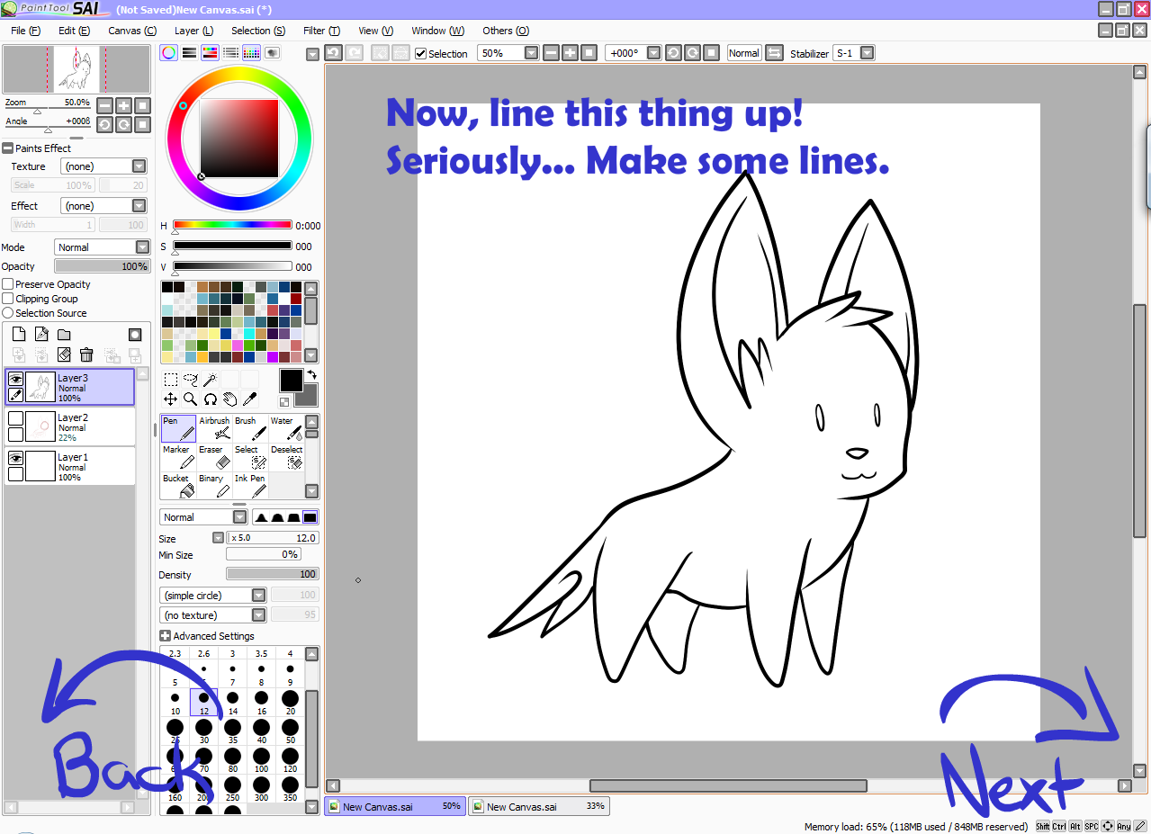The width and height of the screenshot is (1151, 834).
Task: Activate the magic wand tool
Action: point(210,380)
